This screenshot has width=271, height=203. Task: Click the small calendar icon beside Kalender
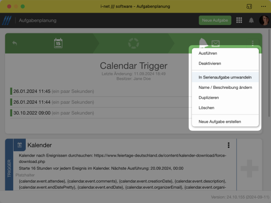click(x=20, y=145)
